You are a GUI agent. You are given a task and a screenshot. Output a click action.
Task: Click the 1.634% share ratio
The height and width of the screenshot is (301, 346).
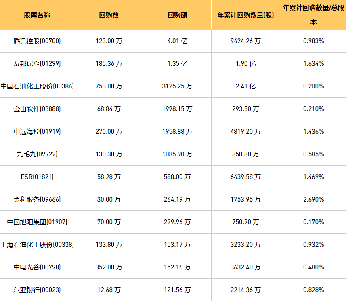[x=313, y=63]
